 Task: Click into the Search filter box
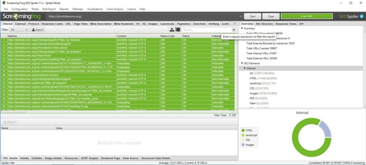(207, 30)
